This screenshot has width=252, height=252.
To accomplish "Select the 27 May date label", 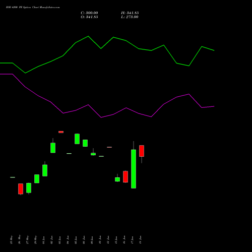I will [x=27, y=239].
